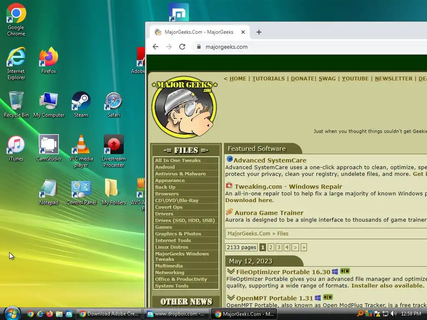Launch Chrome from the quick launch bar
Viewport: 427px width, 320px height.
pyautogui.click(x=30, y=314)
